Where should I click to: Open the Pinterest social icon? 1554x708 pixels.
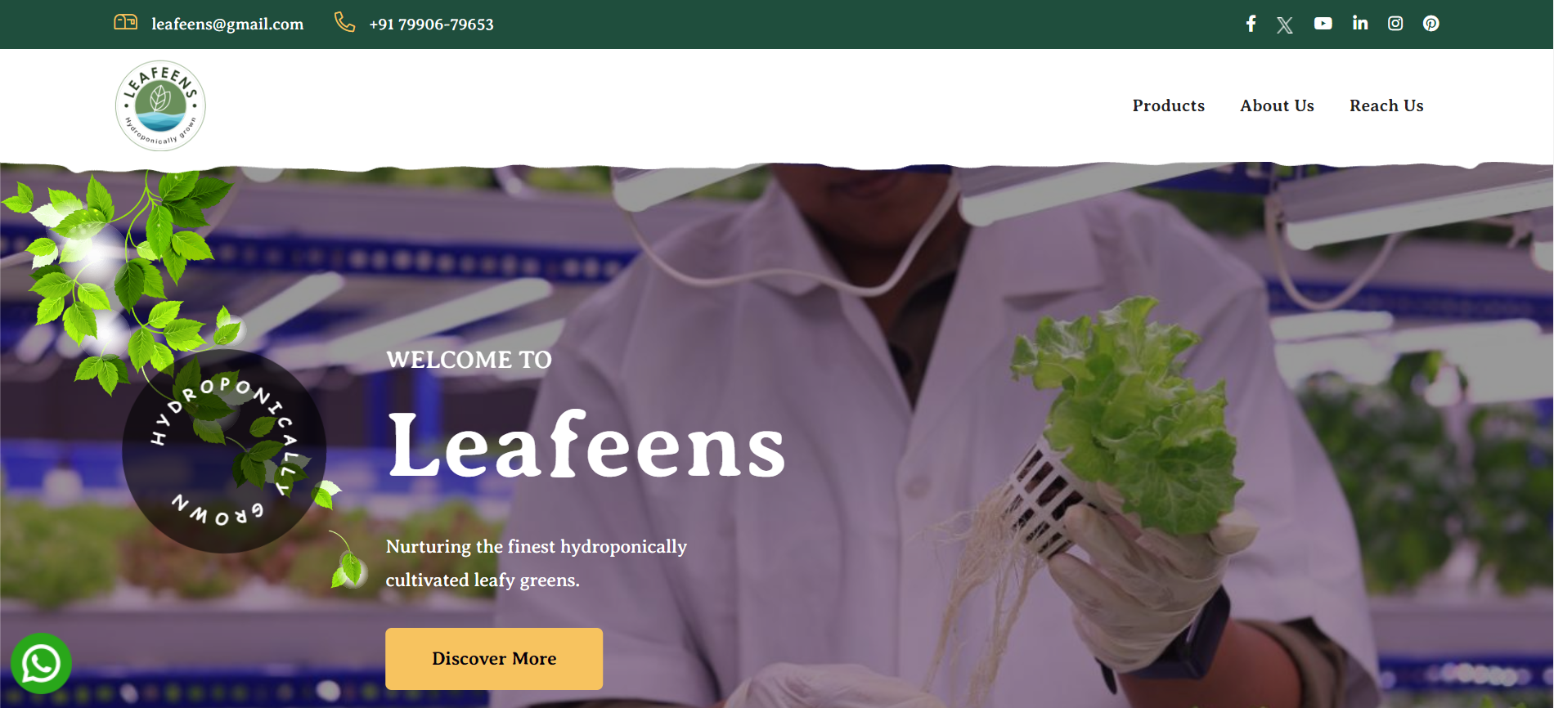coord(1431,24)
